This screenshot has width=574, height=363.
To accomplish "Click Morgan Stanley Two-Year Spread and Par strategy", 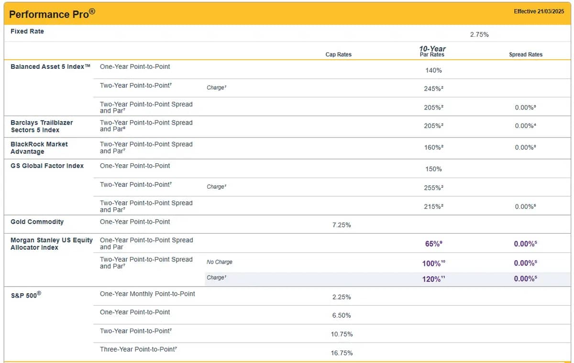I will click(x=146, y=263).
